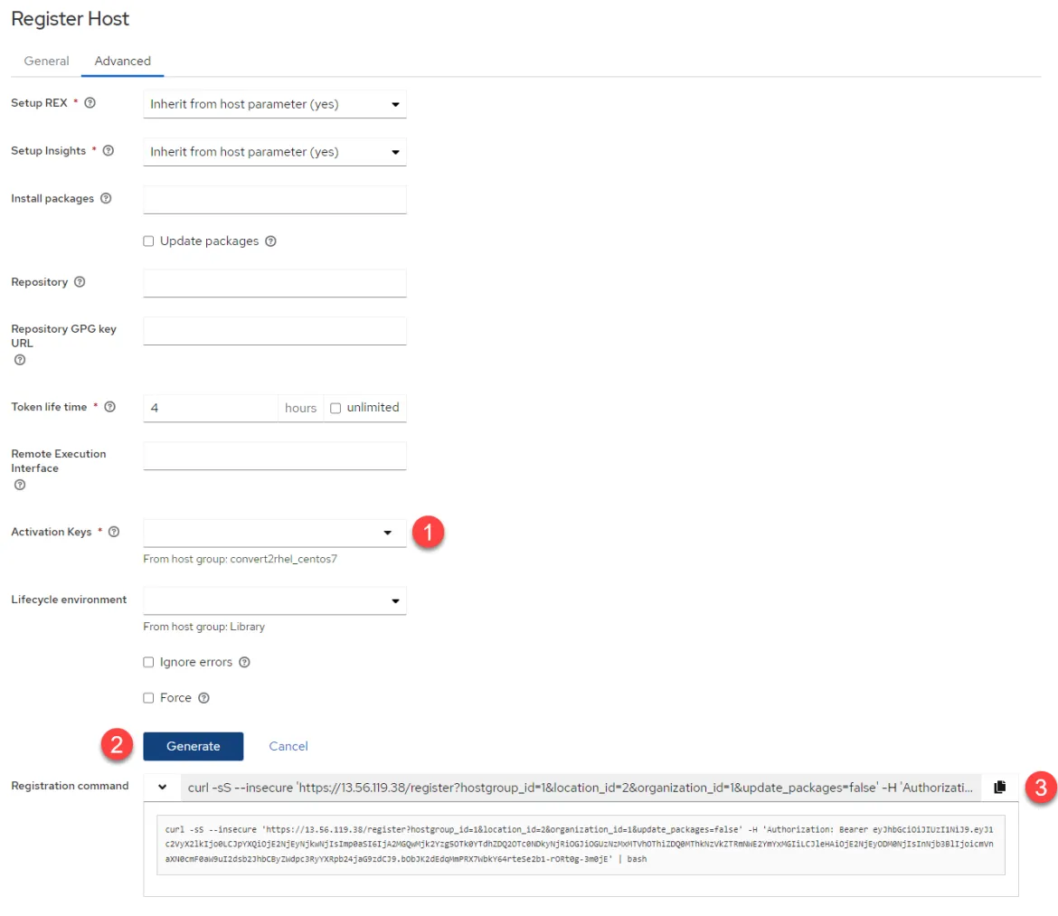
Task: Show help for Activation Keys
Action: pyautogui.click(x=114, y=532)
